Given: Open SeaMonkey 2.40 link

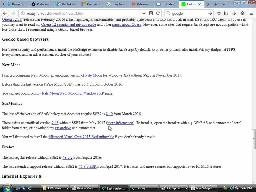Looking at the screenshot, I should tap(109, 114).
